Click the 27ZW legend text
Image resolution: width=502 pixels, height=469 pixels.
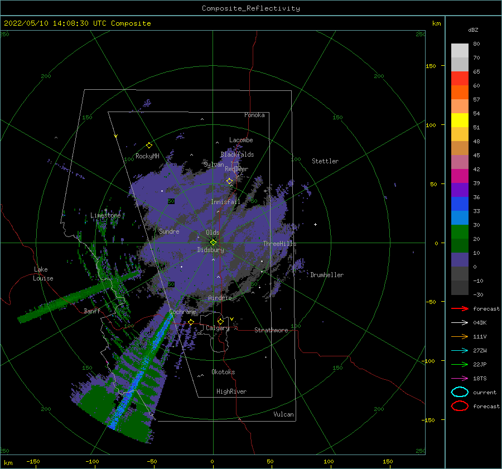[x=480, y=351]
